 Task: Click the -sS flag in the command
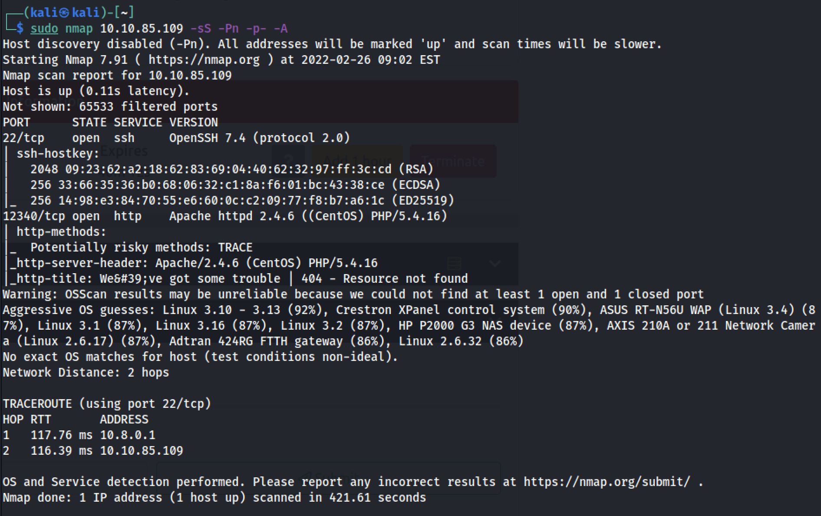click(201, 29)
